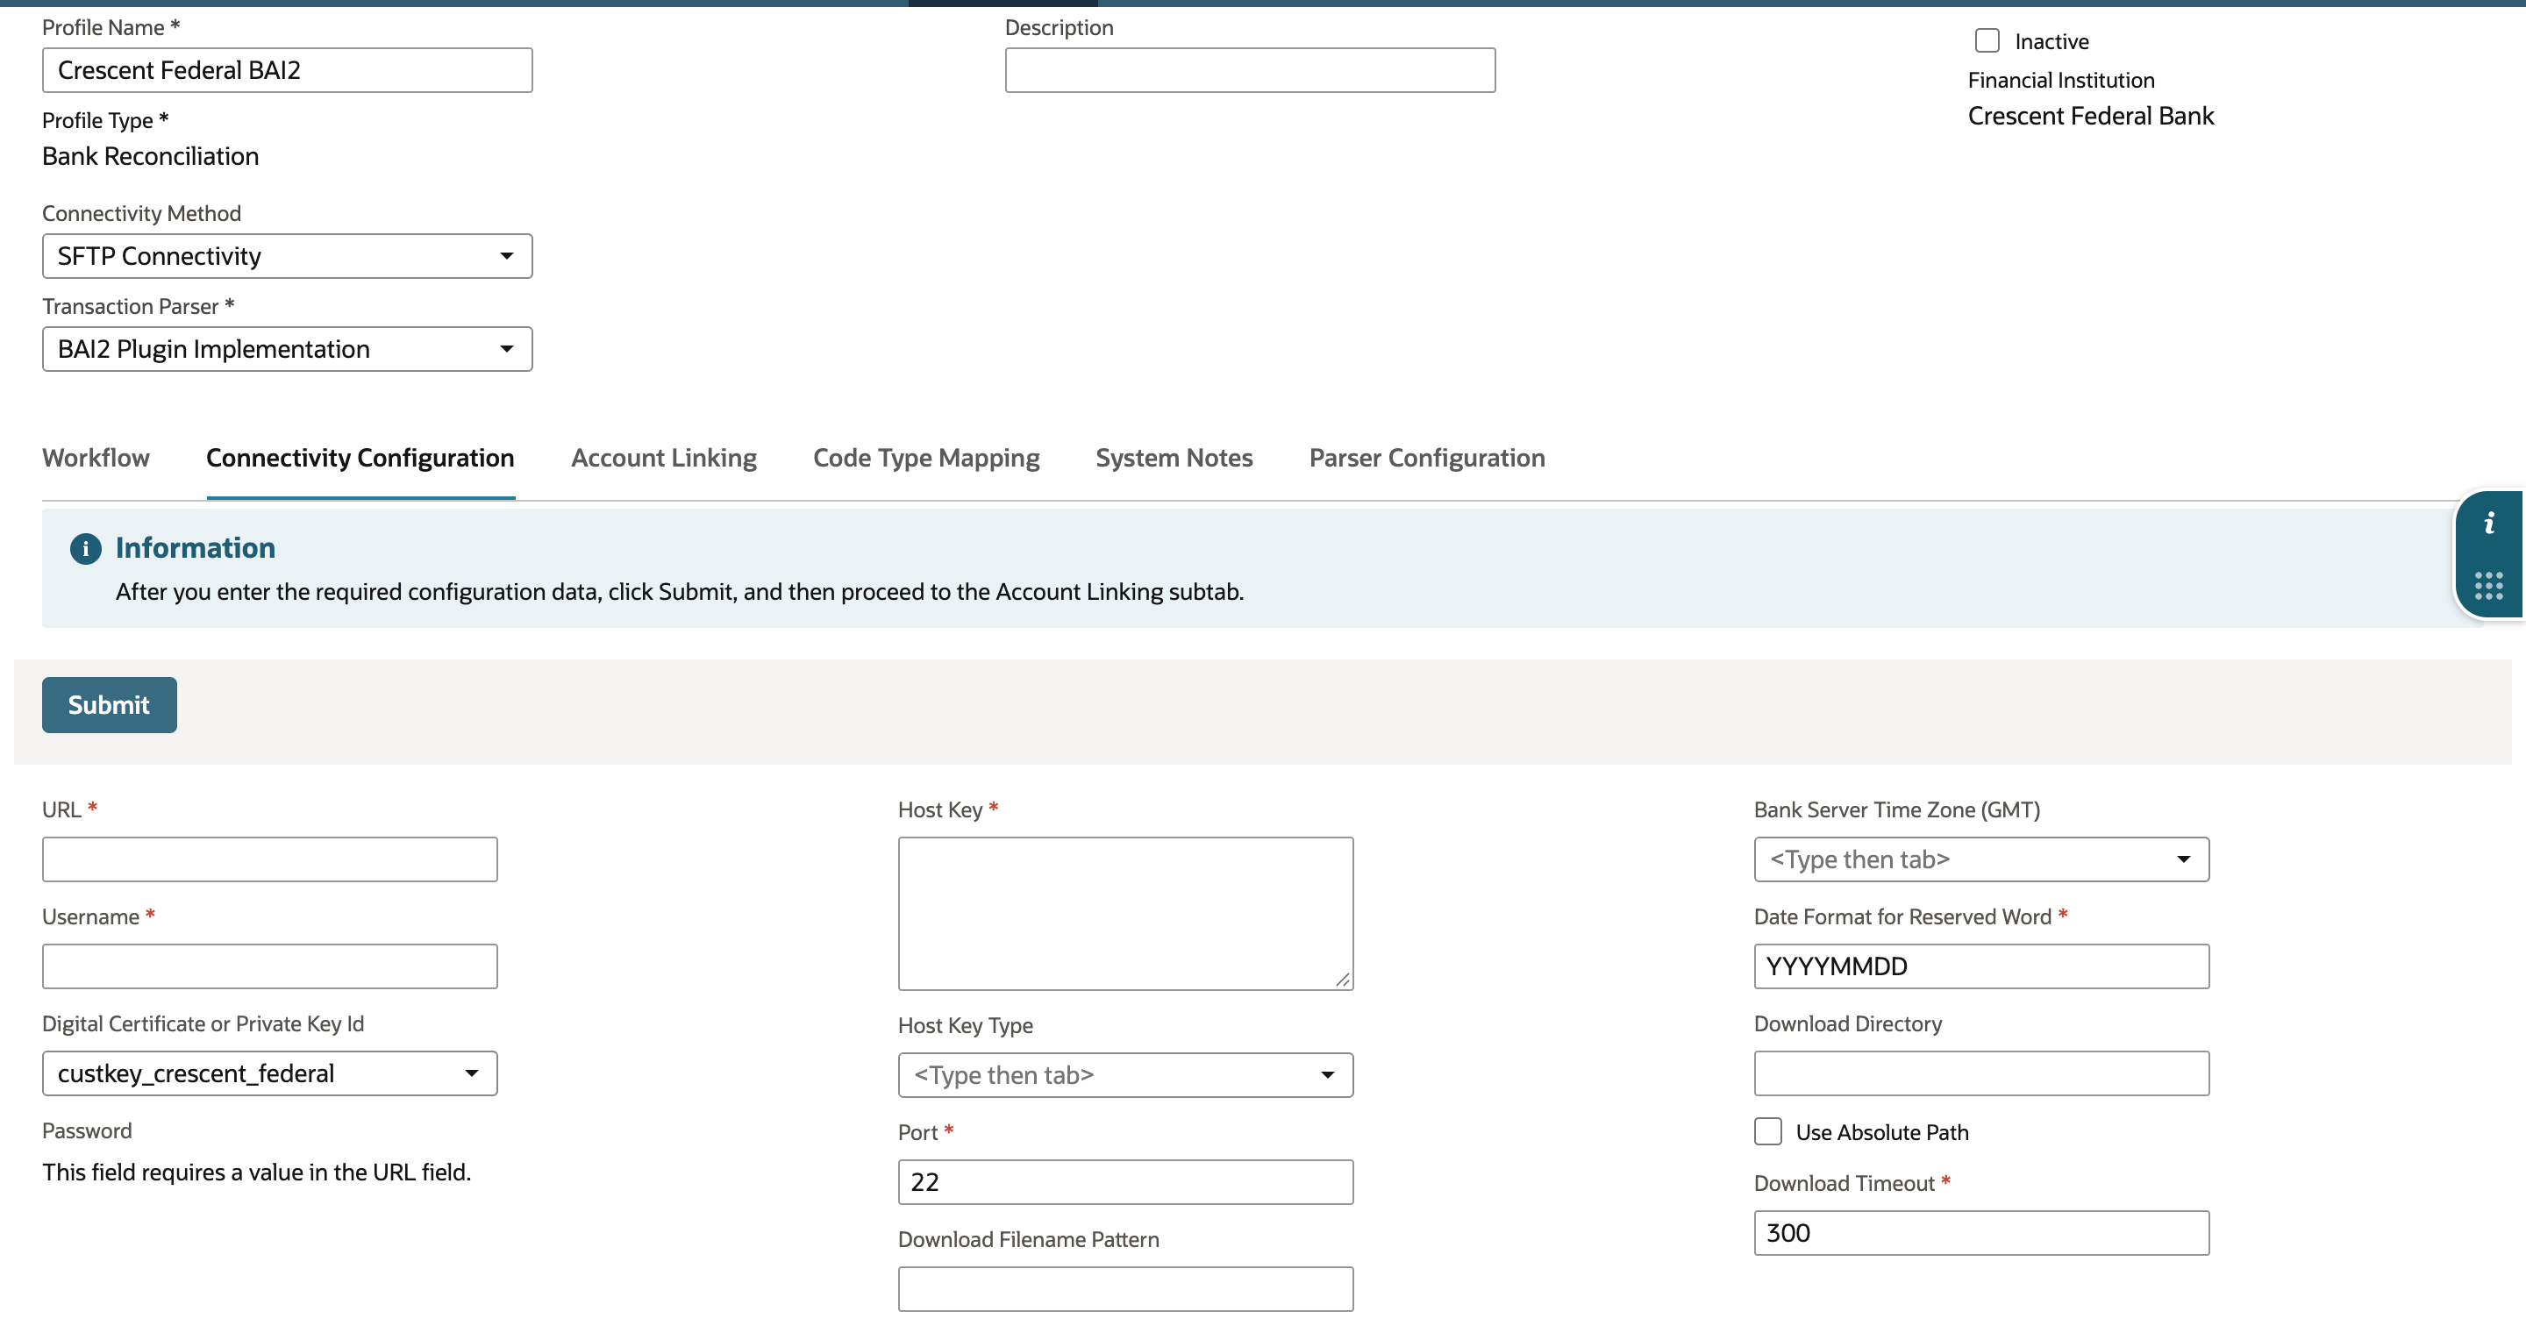Image resolution: width=2526 pixels, height=1333 pixels.
Task: Switch to Parser Configuration tab
Action: 1427,458
